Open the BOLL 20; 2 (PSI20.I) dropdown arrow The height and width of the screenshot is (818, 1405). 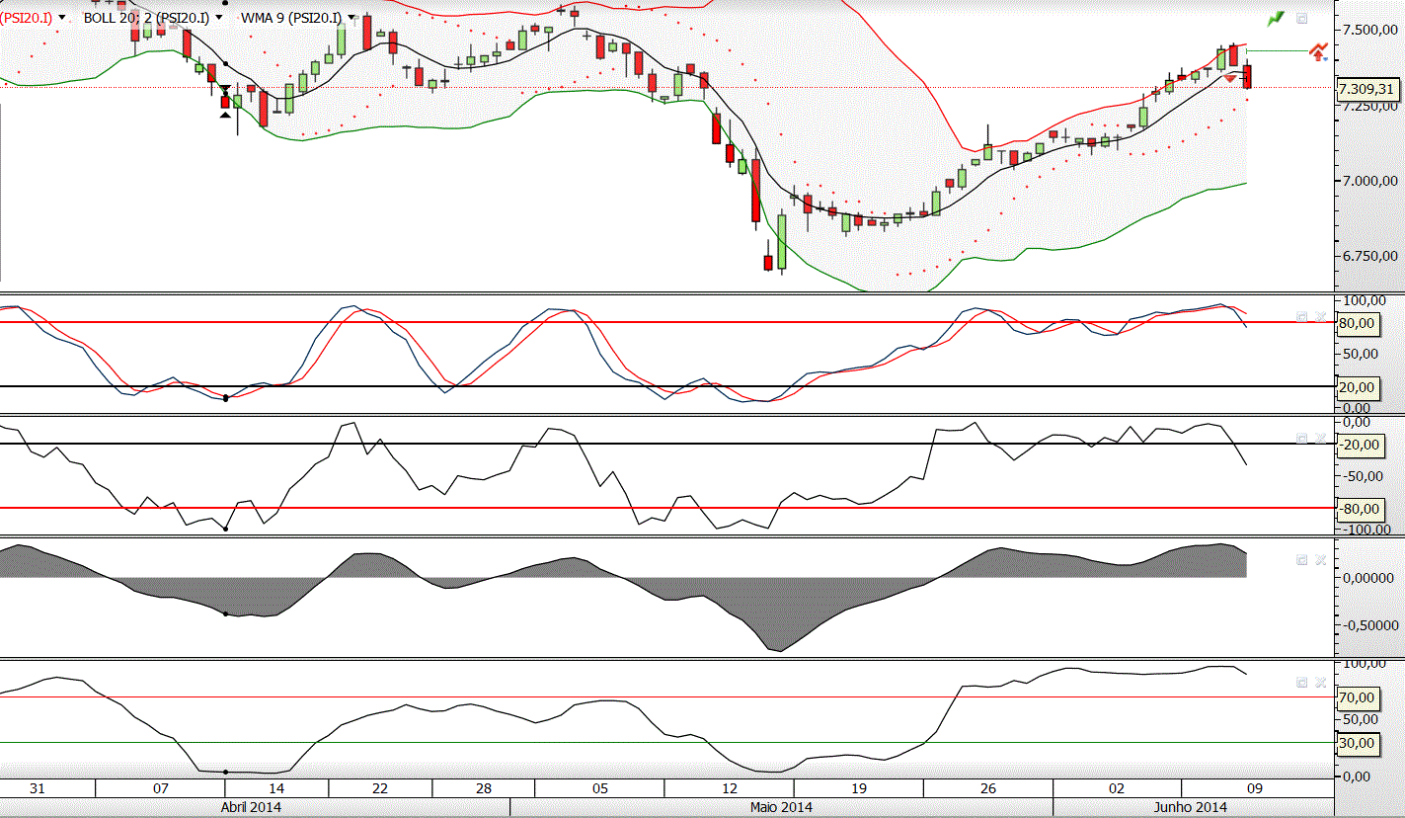pos(218,18)
